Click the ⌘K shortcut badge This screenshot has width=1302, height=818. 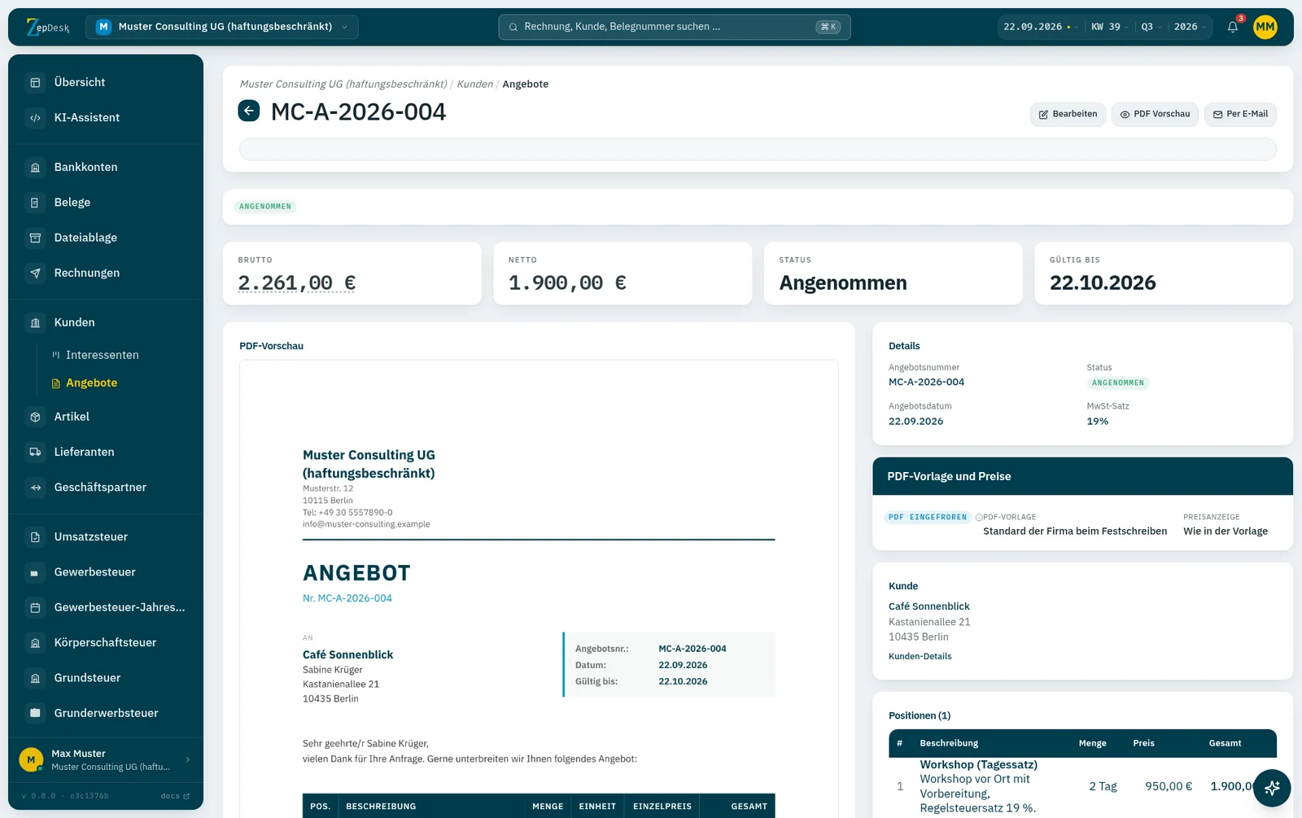coord(828,27)
